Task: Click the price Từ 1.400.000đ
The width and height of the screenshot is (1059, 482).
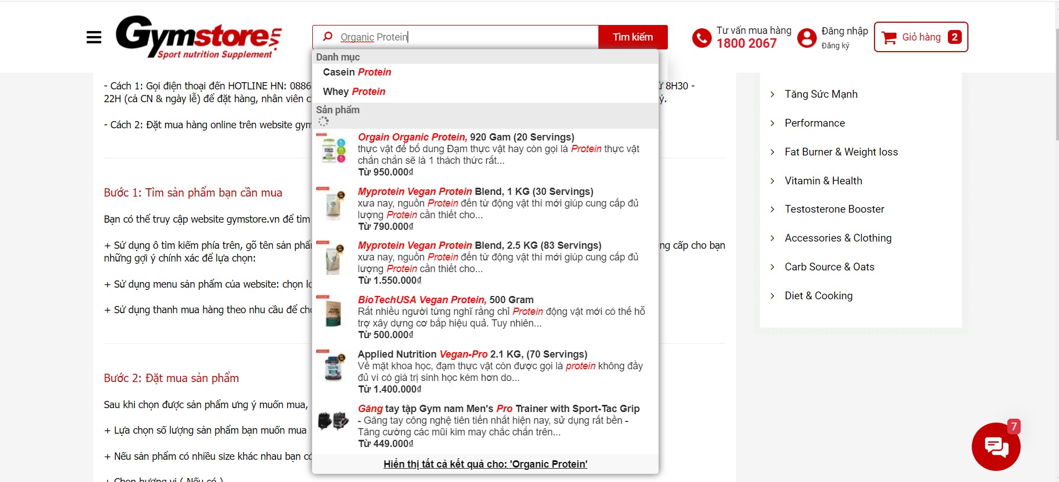Action: (389, 389)
